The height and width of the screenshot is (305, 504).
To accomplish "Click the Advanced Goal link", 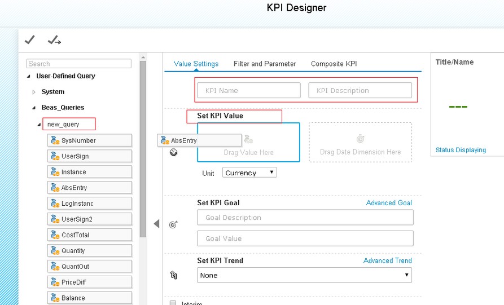I will 389,203.
